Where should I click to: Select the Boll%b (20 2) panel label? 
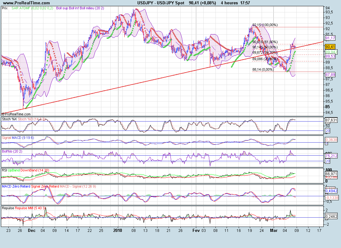point(12,151)
